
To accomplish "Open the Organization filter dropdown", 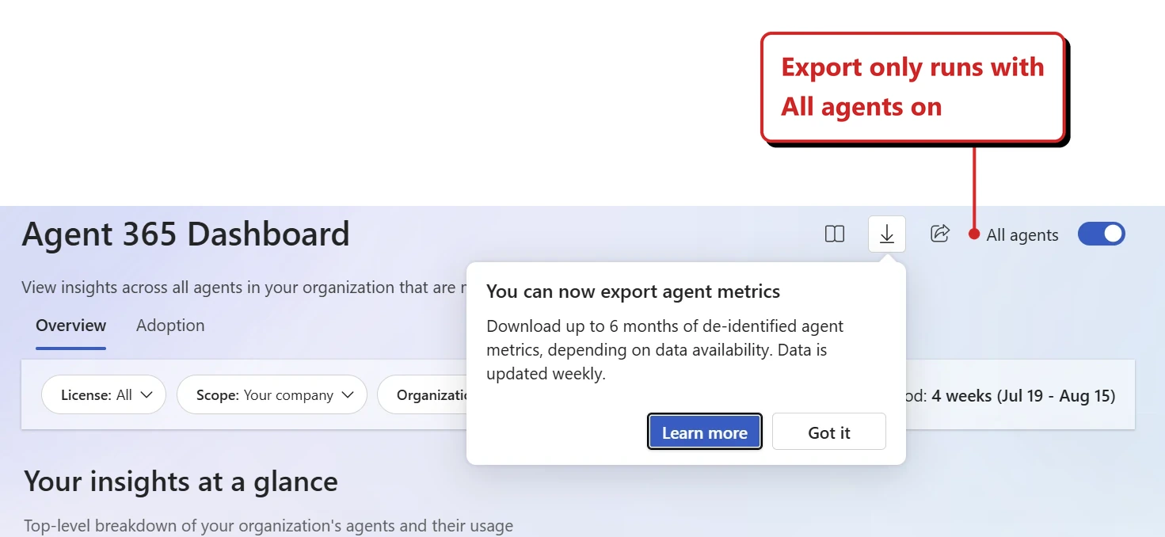I will (x=422, y=394).
